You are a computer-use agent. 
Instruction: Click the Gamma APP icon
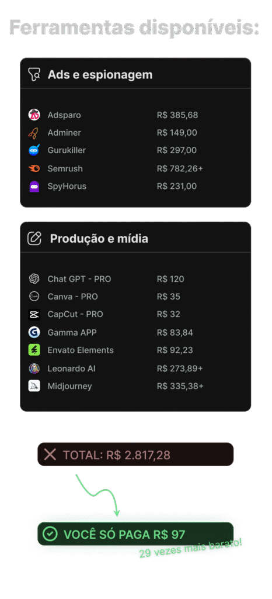[x=34, y=332]
